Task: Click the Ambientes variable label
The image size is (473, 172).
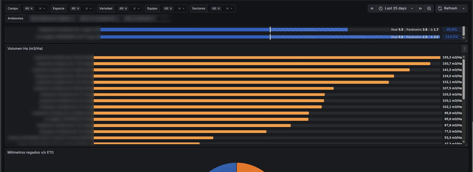Action: click(15, 18)
